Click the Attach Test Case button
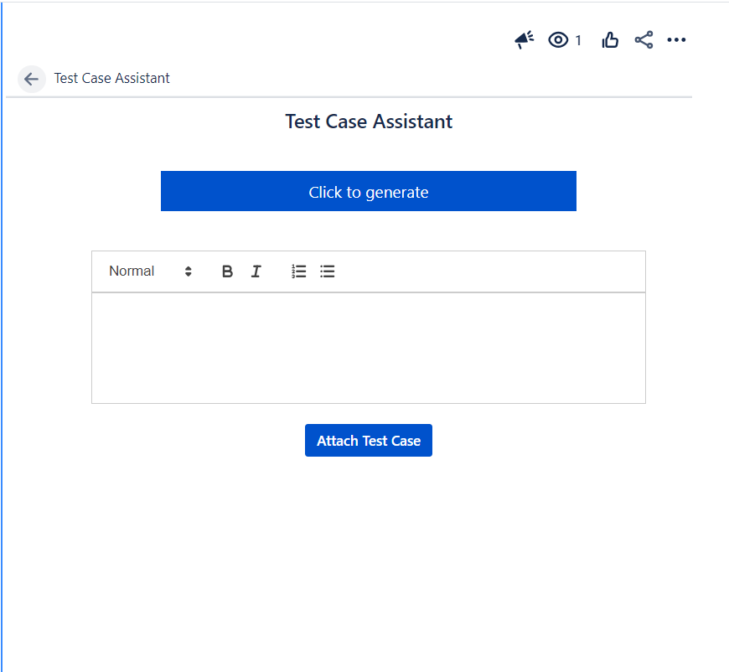729x672 pixels. tap(369, 440)
